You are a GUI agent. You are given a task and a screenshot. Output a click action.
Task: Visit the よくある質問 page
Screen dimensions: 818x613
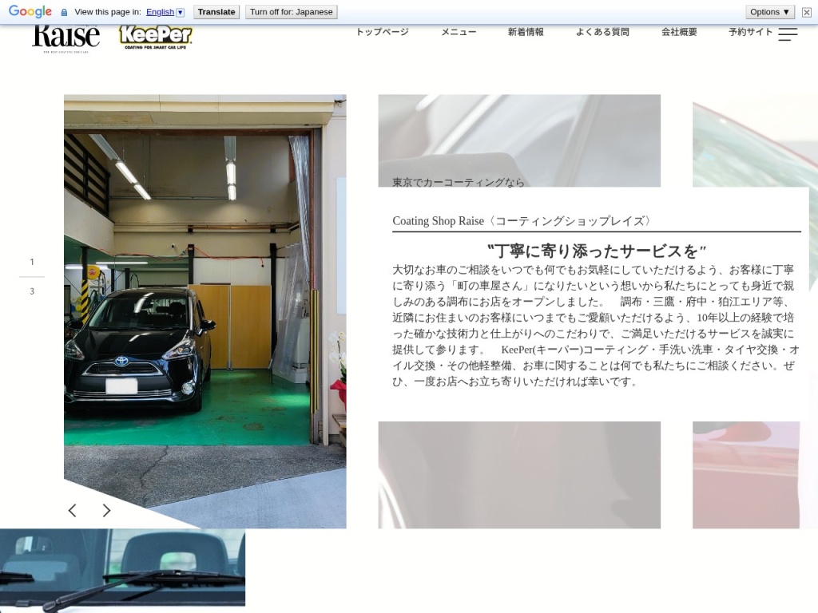pyautogui.click(x=602, y=32)
